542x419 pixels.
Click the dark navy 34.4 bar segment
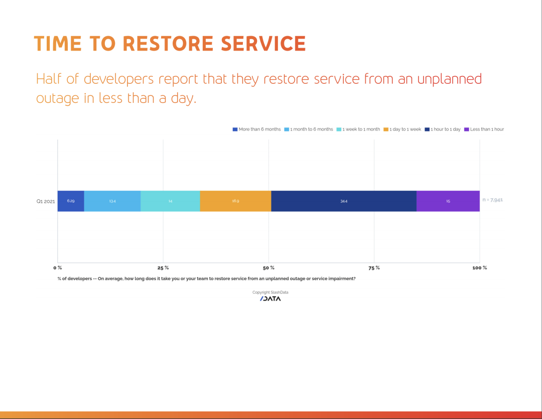(x=344, y=201)
